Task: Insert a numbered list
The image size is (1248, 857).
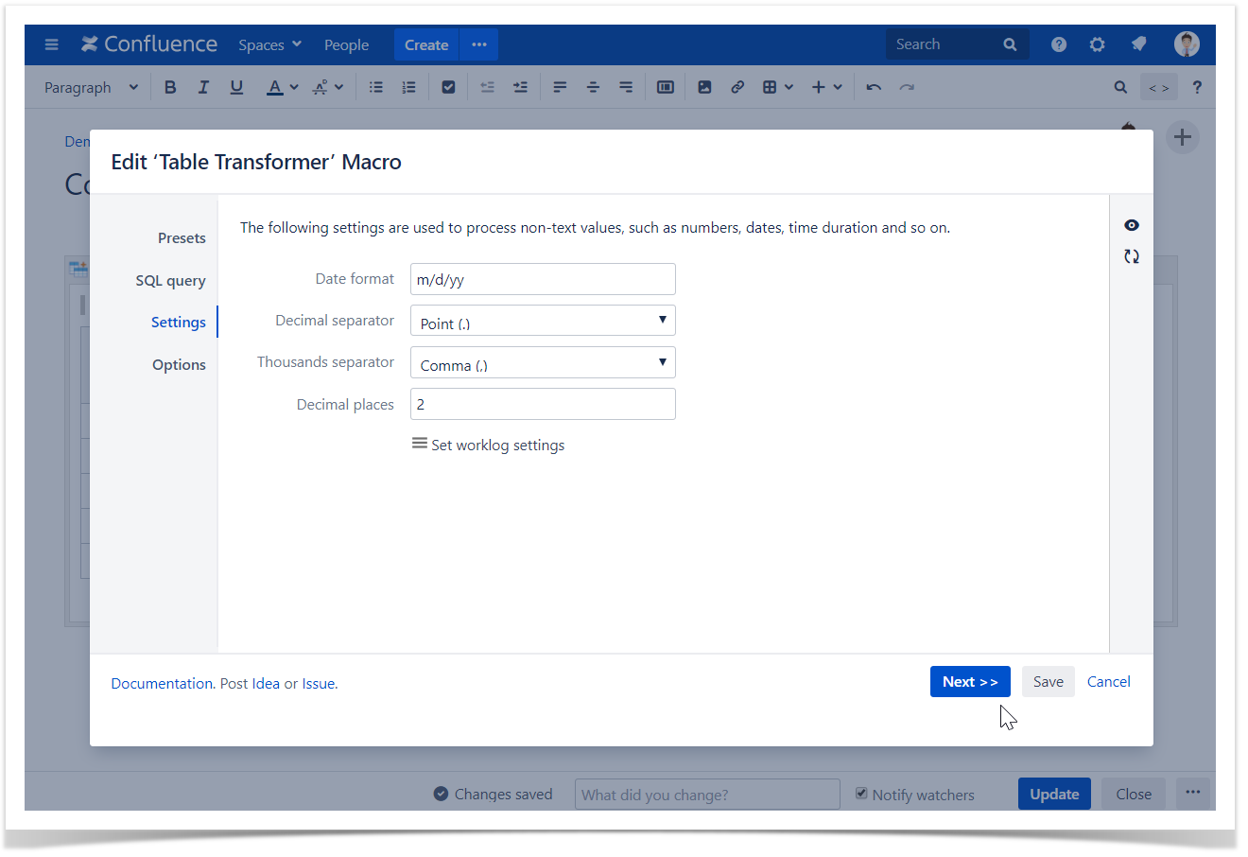Action: tap(408, 87)
